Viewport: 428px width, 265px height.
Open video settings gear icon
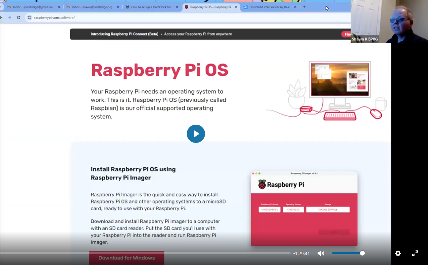coord(398,253)
